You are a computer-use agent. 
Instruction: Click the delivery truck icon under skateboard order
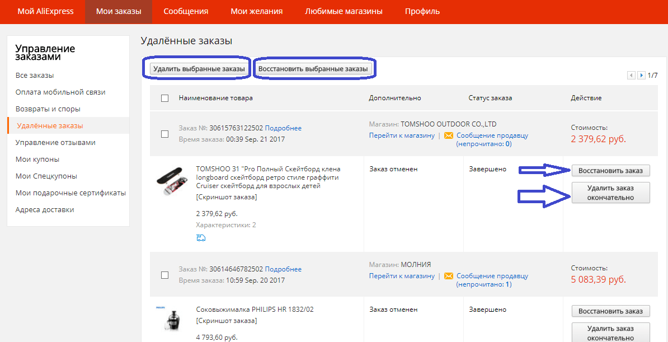coord(201,238)
